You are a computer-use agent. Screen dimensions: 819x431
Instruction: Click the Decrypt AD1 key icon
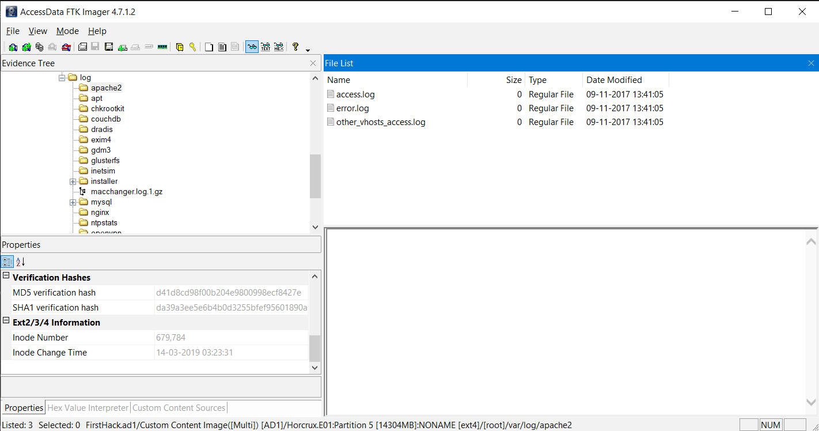coord(192,47)
